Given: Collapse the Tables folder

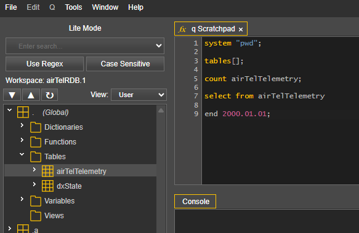Looking at the screenshot, I should [22, 154].
